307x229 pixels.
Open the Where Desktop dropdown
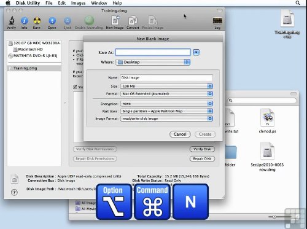(x=153, y=62)
